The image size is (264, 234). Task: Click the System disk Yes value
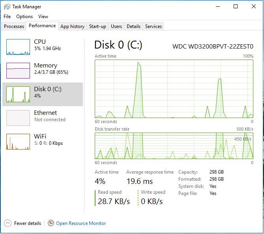tap(213, 186)
